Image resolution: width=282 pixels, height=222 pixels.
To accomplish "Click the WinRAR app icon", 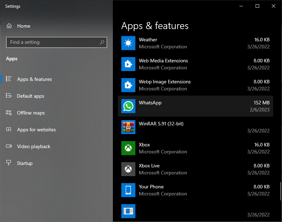I will click(x=128, y=127).
